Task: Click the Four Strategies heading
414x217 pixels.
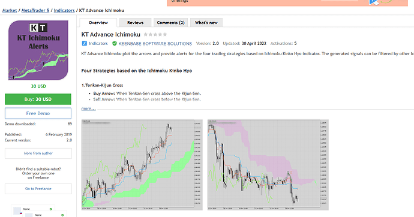Action: coord(137,71)
